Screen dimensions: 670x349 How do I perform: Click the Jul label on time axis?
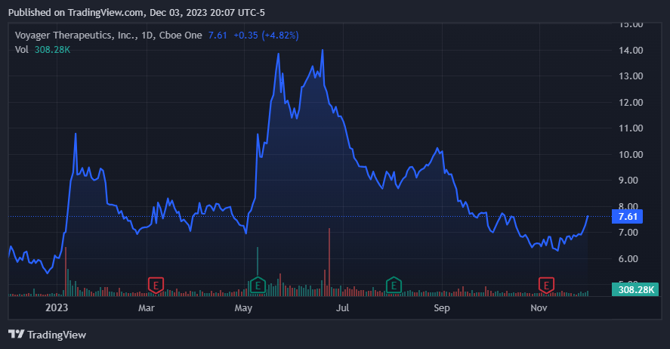pos(342,308)
